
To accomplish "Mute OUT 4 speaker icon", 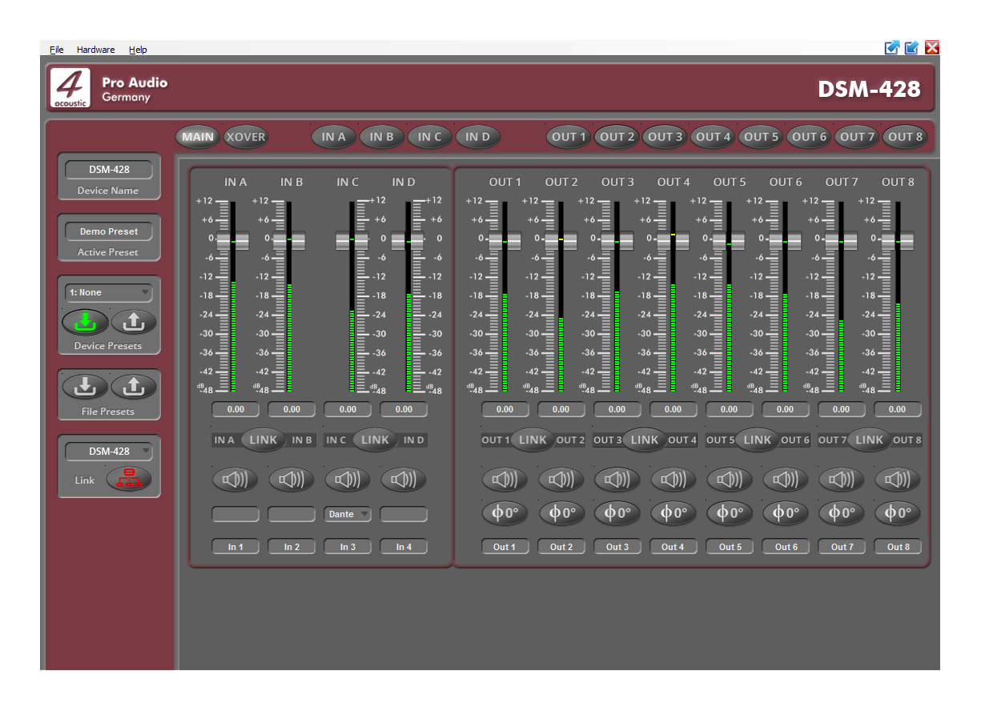I will [673, 480].
